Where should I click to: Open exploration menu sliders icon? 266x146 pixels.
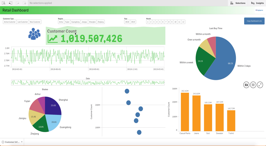pyautogui.click(x=253, y=85)
